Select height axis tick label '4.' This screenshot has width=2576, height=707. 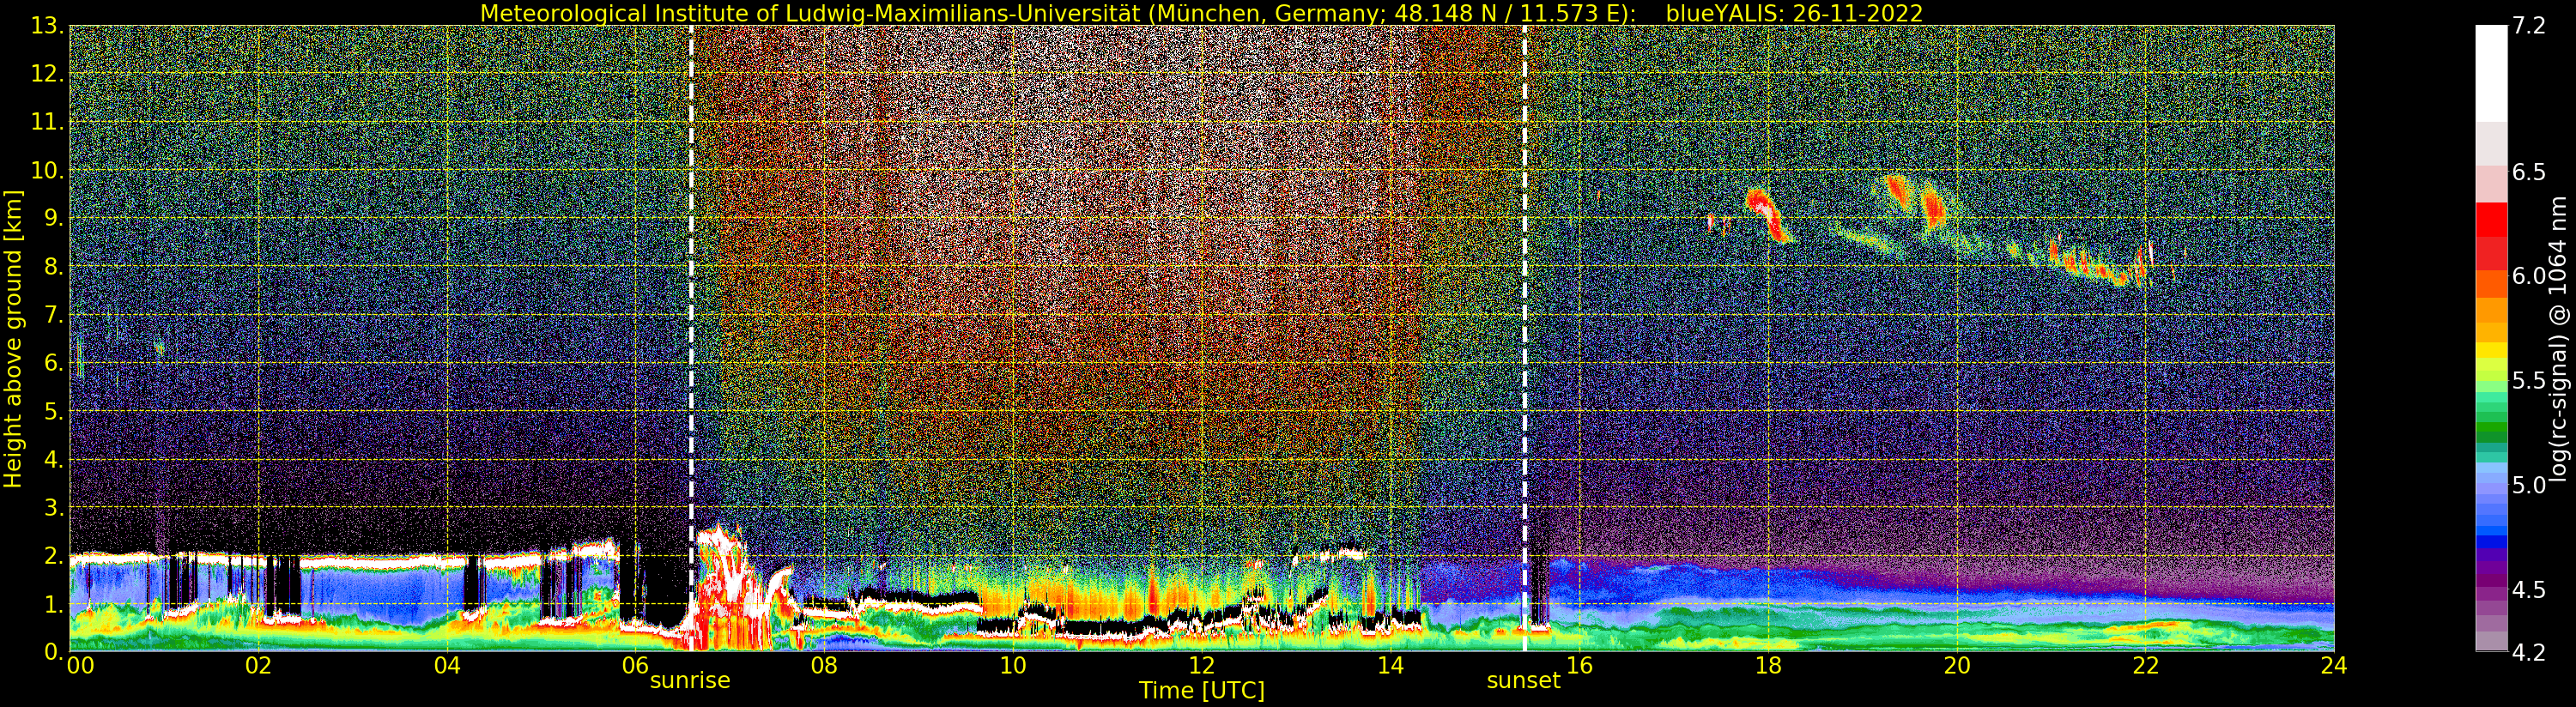(x=54, y=459)
